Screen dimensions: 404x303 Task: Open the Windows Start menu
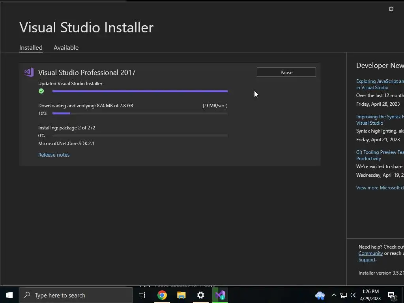[x=9, y=295]
